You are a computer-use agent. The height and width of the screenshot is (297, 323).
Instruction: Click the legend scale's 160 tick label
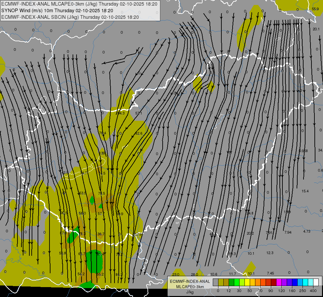tap(292, 291)
